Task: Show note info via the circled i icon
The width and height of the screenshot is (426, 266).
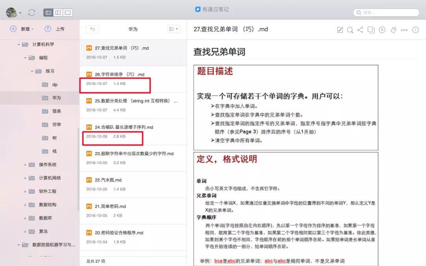Action: 415,30
